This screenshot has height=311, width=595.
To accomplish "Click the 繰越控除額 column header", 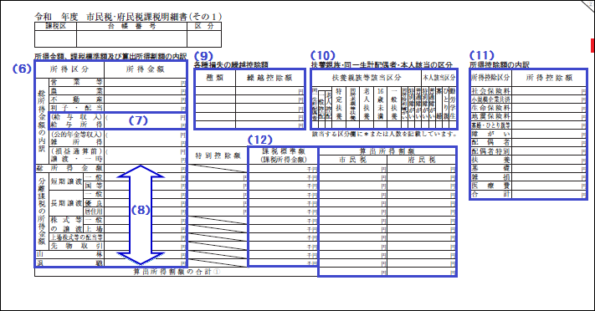I will click(x=269, y=78).
